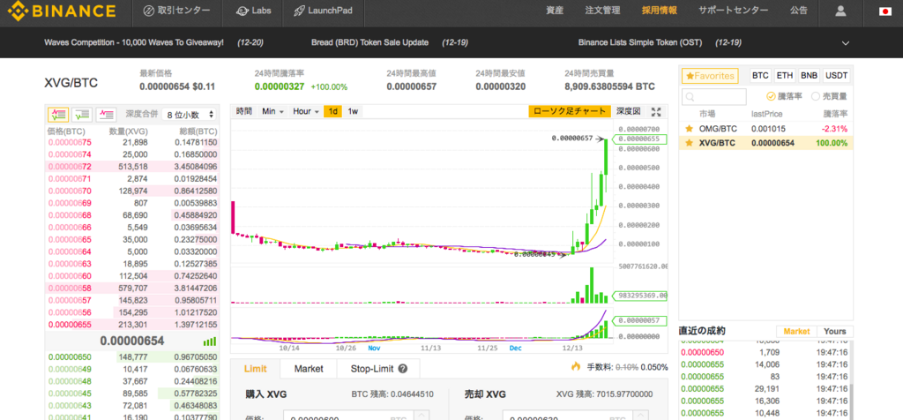Click the Japan flag language icon
Screen dimensions: 903x420
point(885,11)
